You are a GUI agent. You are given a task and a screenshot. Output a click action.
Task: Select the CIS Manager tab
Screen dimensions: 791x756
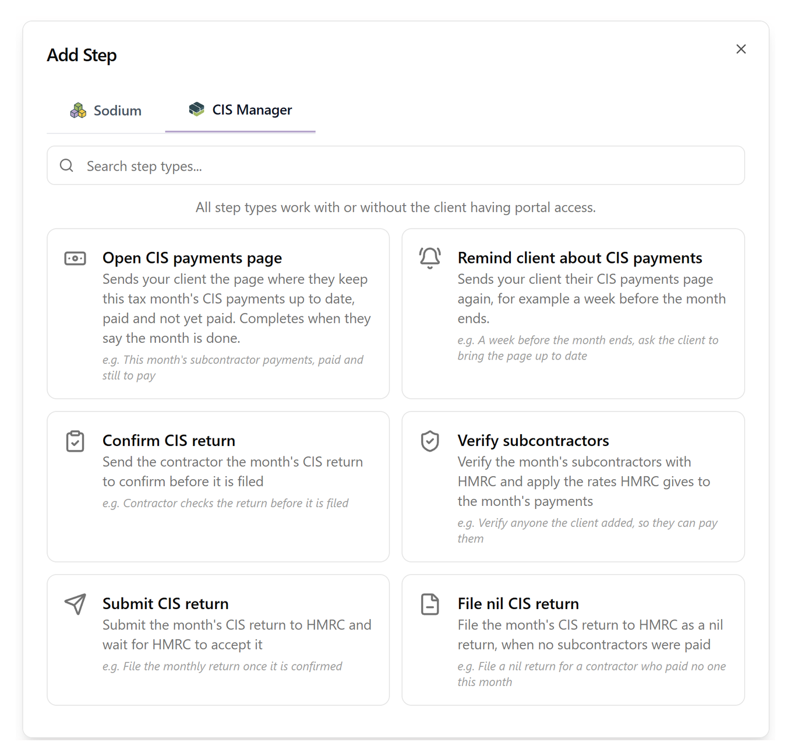tap(241, 110)
